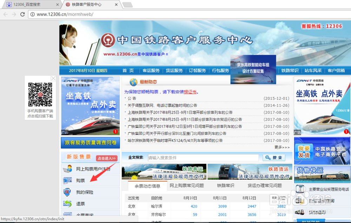
Task: Click the 铁路客运 法律法规 banner
Action: click(x=164, y=172)
